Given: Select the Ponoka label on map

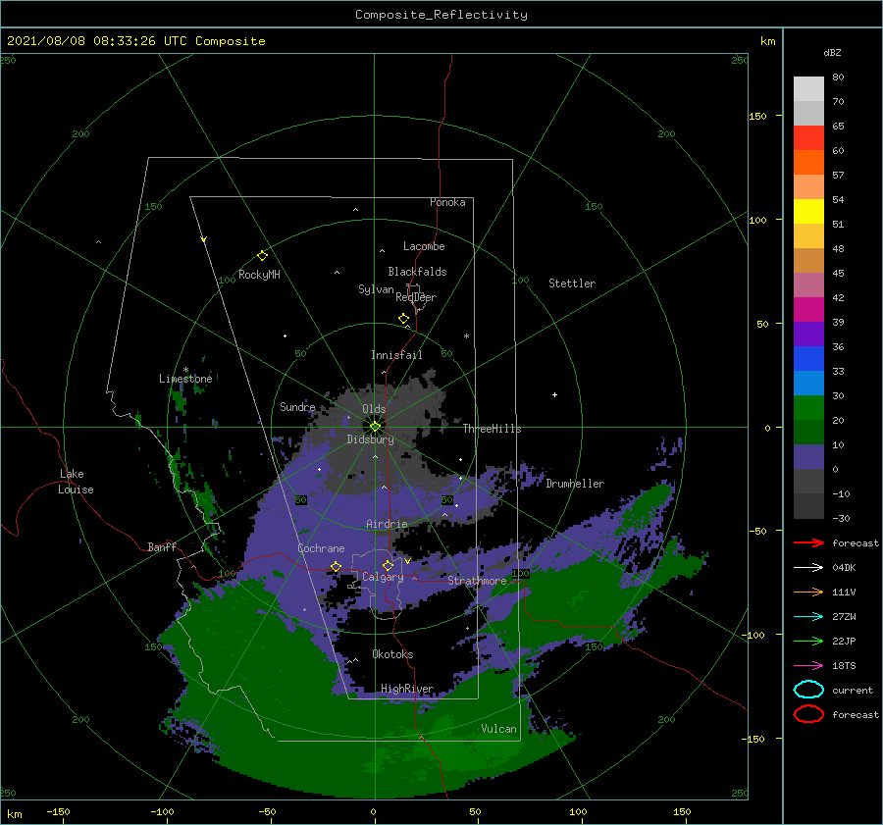Looking at the screenshot, I should [447, 202].
